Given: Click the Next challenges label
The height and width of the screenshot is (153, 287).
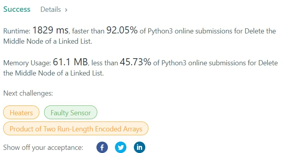Looking at the screenshot, I should coord(28,93).
